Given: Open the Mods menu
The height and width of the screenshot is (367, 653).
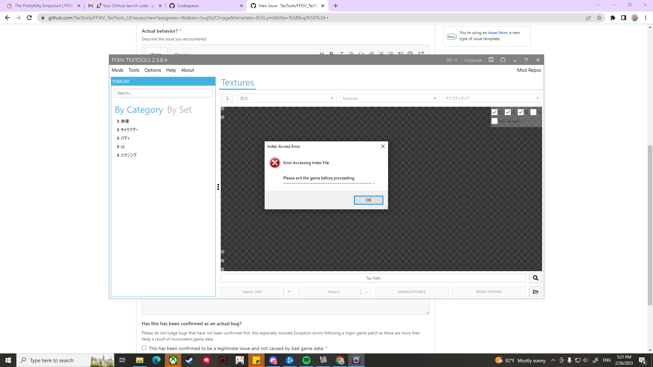Looking at the screenshot, I should [x=117, y=70].
